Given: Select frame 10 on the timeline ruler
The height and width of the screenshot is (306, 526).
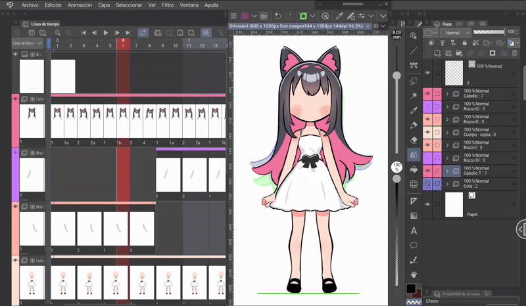Looking at the screenshot, I should point(176,45).
